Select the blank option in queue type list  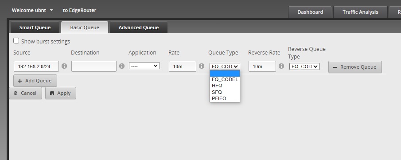click(x=225, y=74)
